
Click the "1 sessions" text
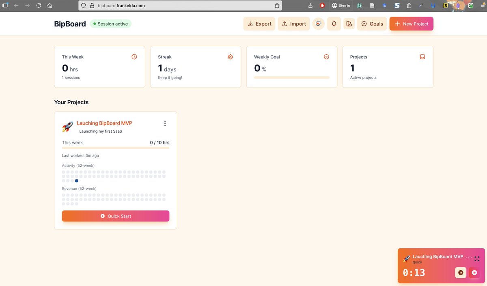pos(71,77)
